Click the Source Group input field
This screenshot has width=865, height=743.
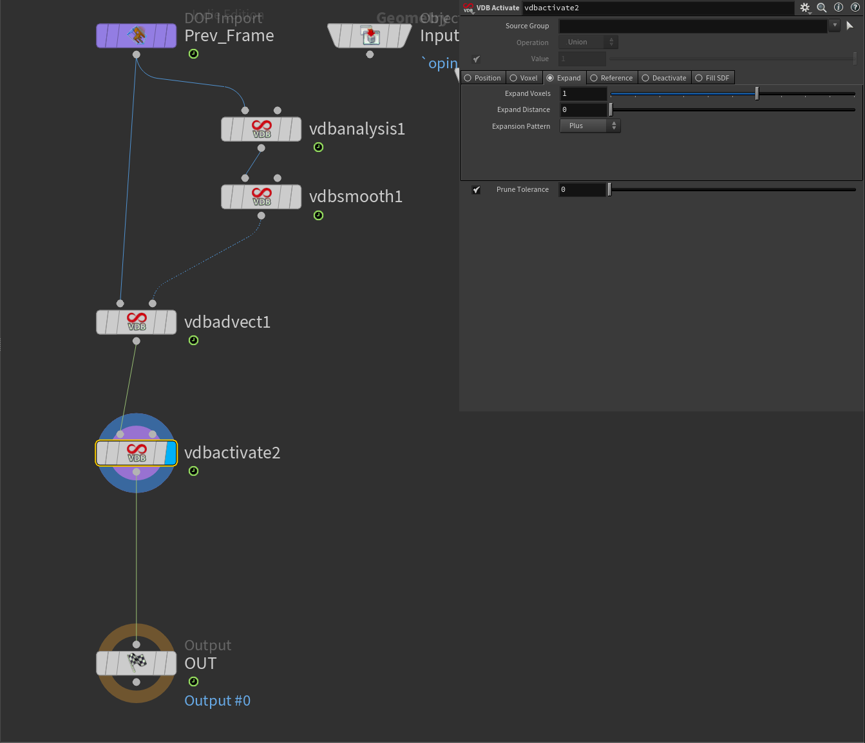click(x=693, y=26)
